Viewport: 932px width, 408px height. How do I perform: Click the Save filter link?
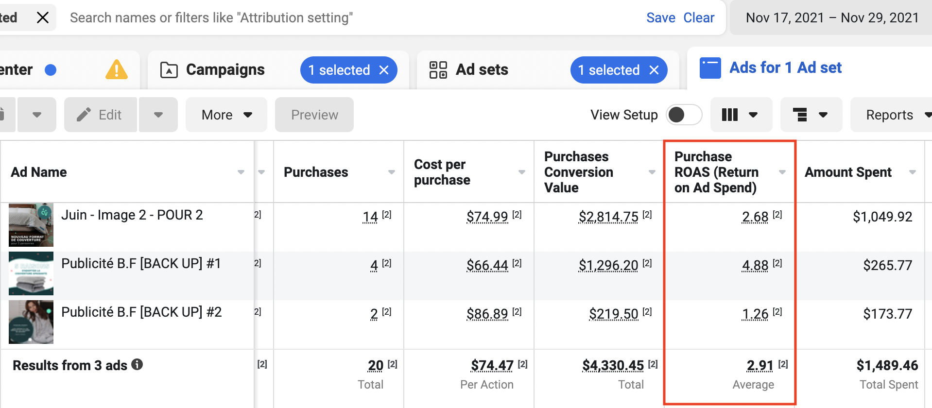click(660, 17)
